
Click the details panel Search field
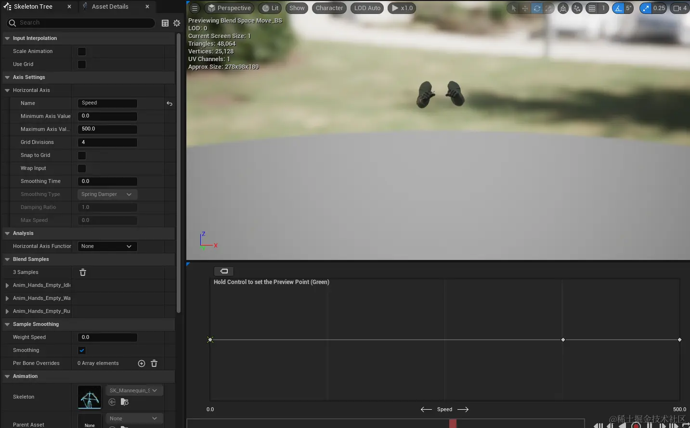pyautogui.click(x=81, y=23)
